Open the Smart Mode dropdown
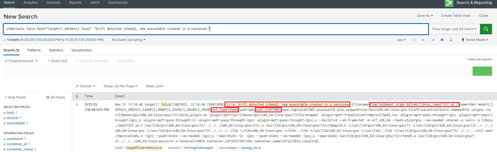The width and height of the screenshot is (497, 152). point(475,40)
